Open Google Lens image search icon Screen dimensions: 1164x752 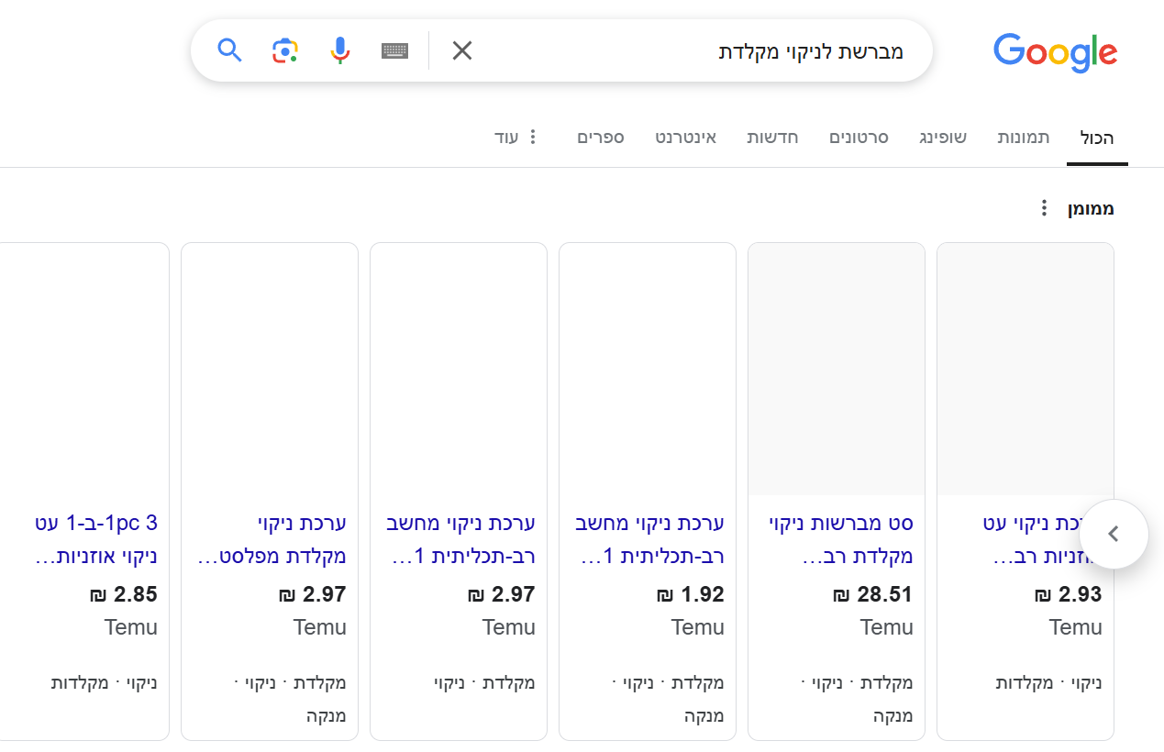coord(284,50)
